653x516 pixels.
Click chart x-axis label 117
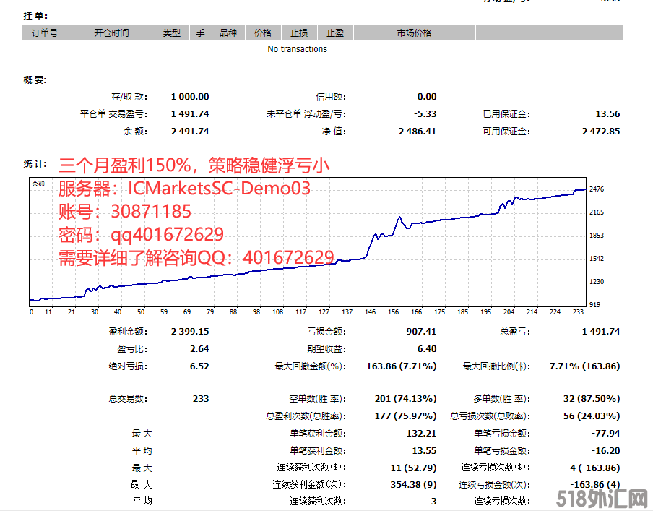point(300,311)
